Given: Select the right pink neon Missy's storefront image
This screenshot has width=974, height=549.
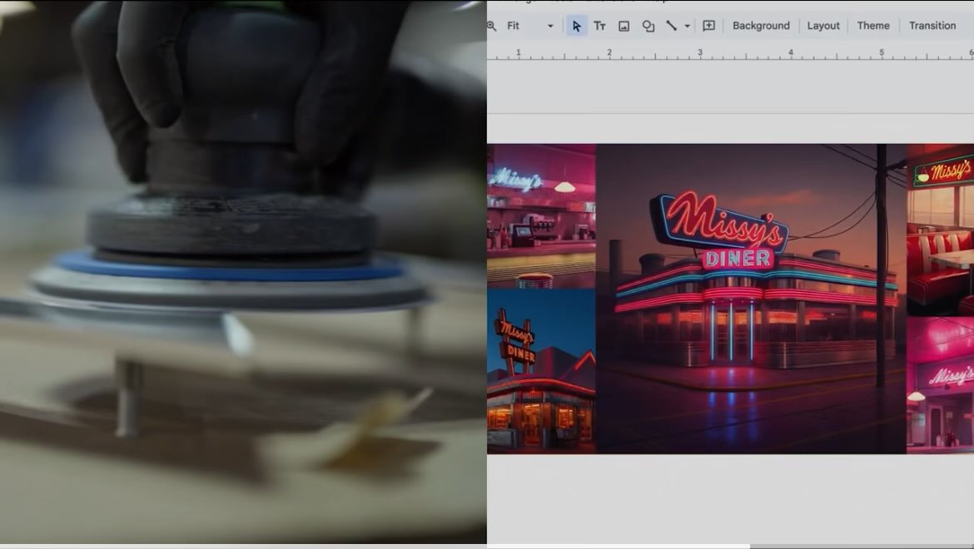Looking at the screenshot, I should coord(941,384).
